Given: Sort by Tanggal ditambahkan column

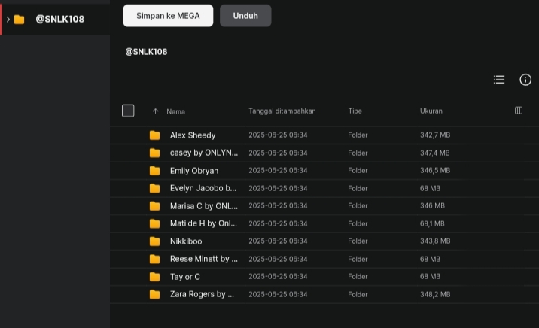Looking at the screenshot, I should [x=282, y=111].
